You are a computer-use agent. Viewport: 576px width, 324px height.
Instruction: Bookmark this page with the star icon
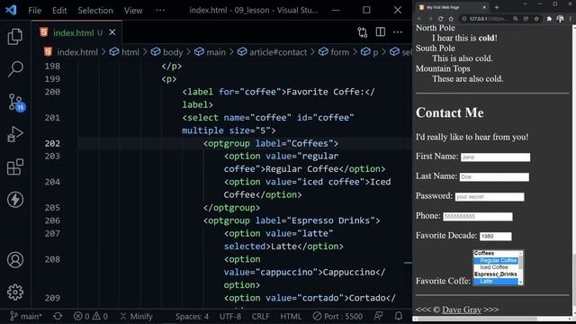coord(536,19)
